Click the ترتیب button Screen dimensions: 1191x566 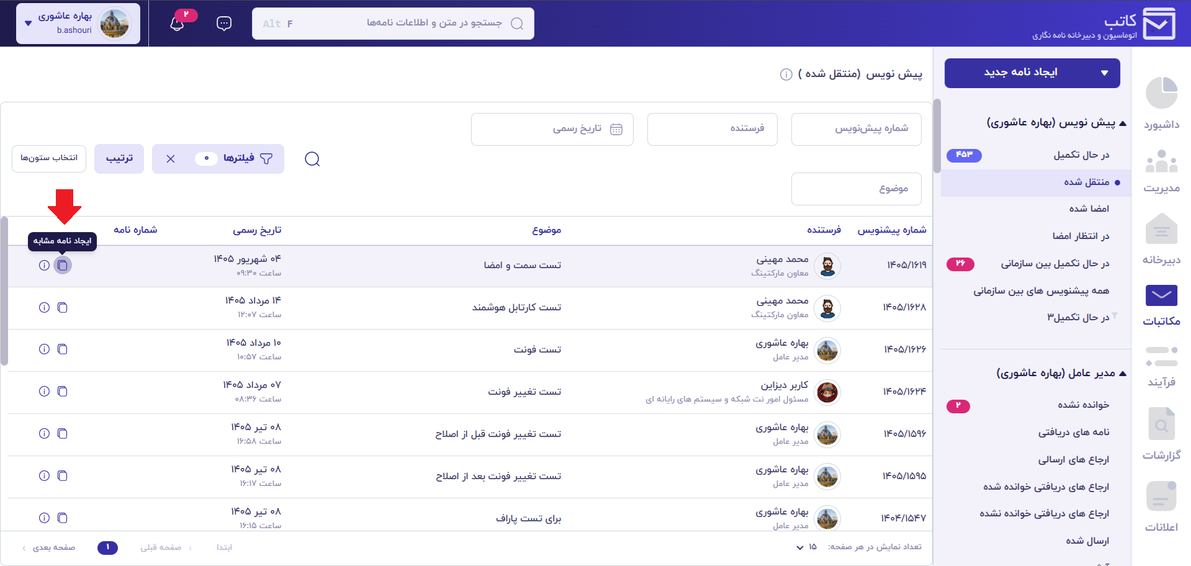click(x=119, y=159)
